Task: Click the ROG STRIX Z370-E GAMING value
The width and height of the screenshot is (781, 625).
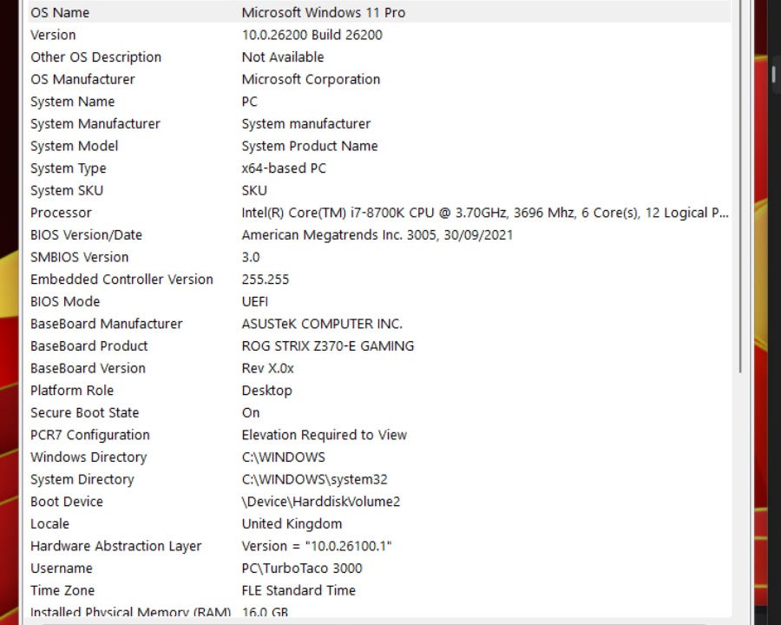Action: pyautogui.click(x=328, y=345)
